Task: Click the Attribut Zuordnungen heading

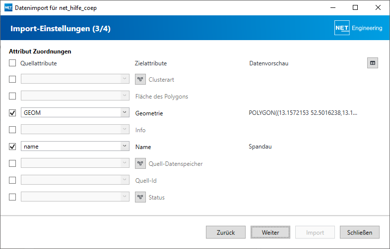Action: pos(40,51)
